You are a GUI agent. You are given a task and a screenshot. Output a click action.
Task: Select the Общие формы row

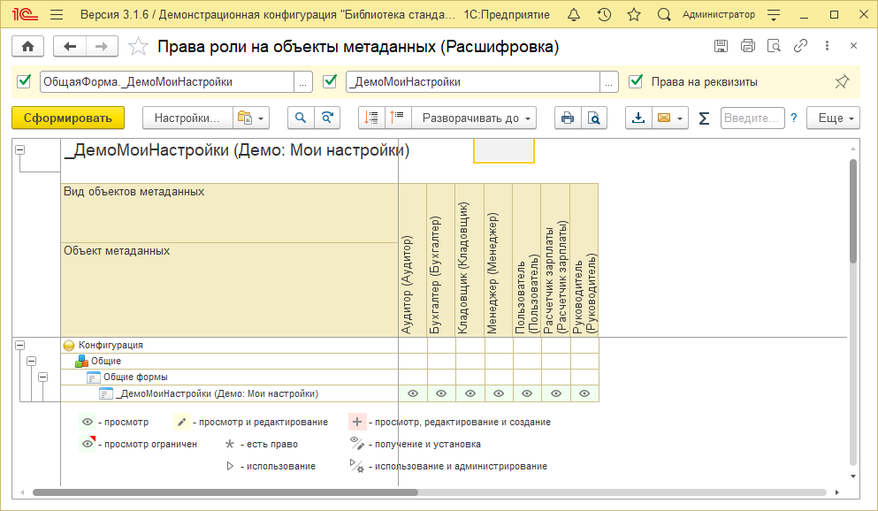point(230,378)
